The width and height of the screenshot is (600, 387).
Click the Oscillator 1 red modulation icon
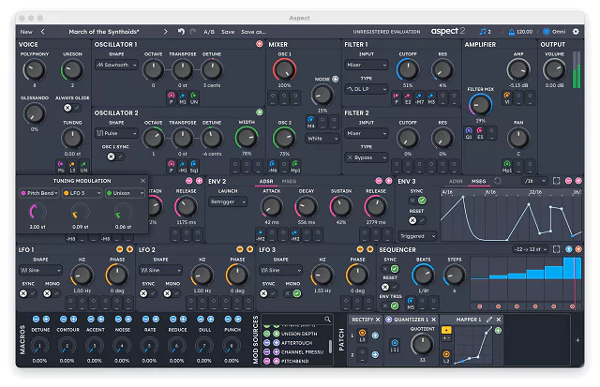click(x=260, y=44)
